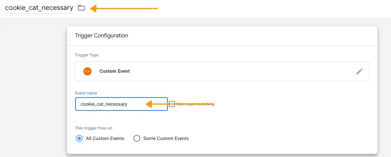Select the All Custom Events radio button

pyautogui.click(x=79, y=138)
